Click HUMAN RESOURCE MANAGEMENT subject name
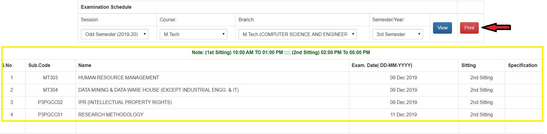Image resolution: width=547 pixels, height=134 pixels. coord(118,78)
